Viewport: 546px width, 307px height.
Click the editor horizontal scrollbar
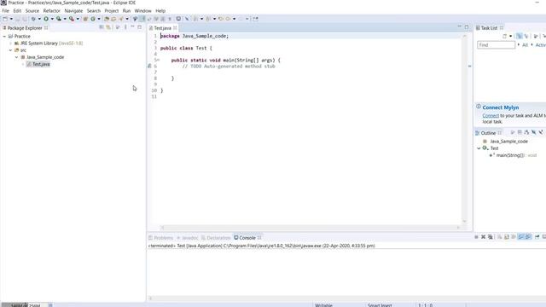pos(310,228)
